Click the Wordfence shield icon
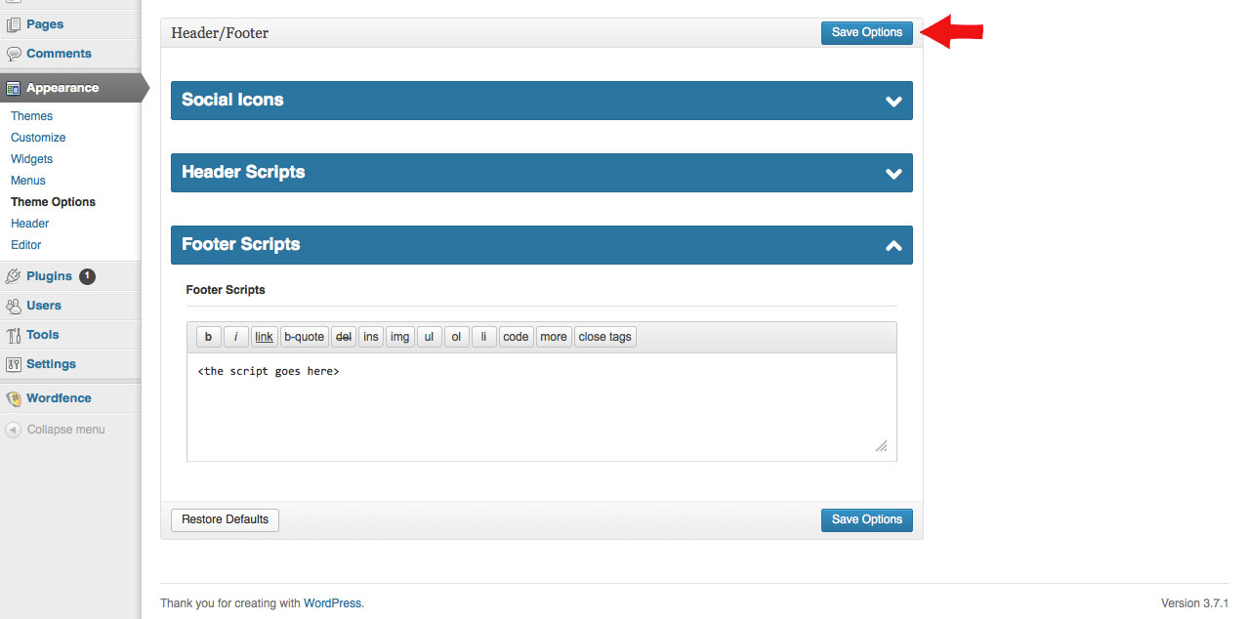The image size is (1247, 619). point(14,398)
